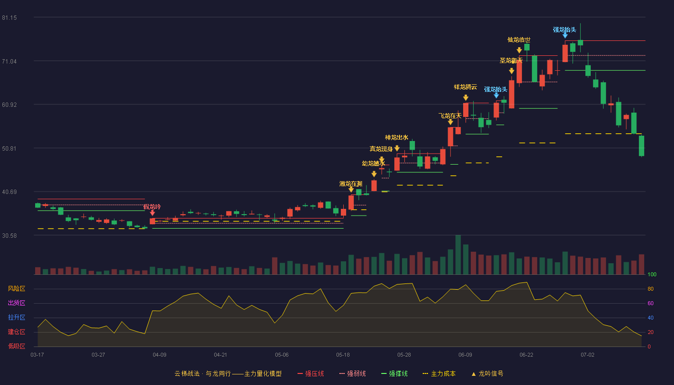Select the 真龙现身 signal marker
Screen dimensions: 674x385
point(382,159)
